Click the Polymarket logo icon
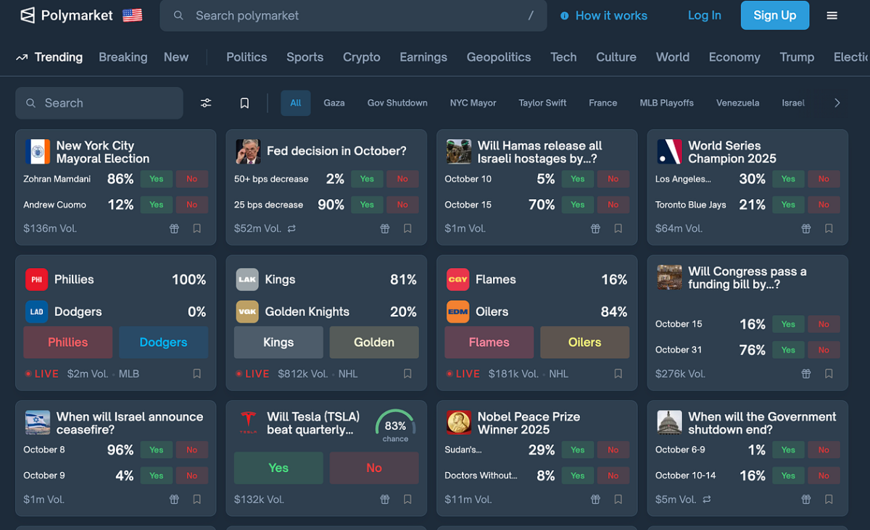Screen dimensions: 870x530 28,15
